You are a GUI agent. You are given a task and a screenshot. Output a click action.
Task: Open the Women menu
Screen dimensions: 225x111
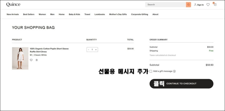[42, 14]
